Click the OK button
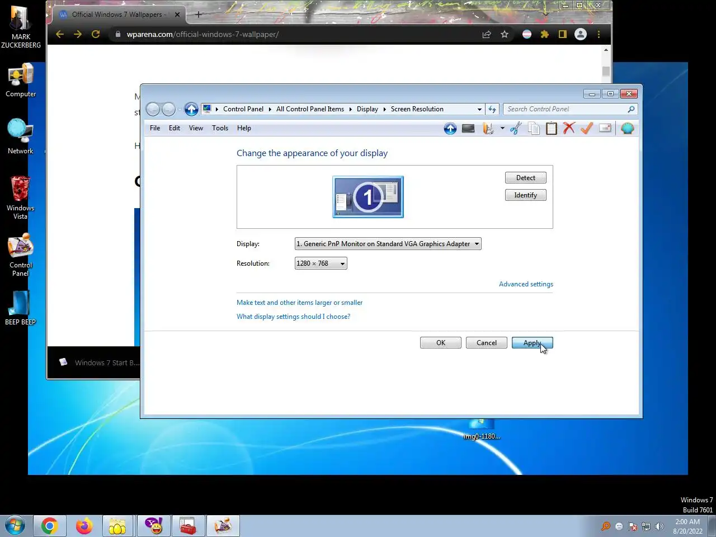Image resolution: width=716 pixels, height=537 pixels. (x=441, y=343)
